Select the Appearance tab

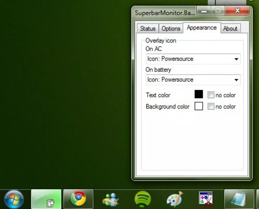(x=202, y=28)
